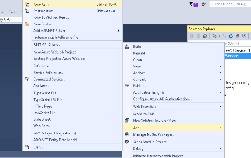Open the Pending Changes Filter dropdown arrow
The image size is (251, 158).
click(x=219, y=36)
